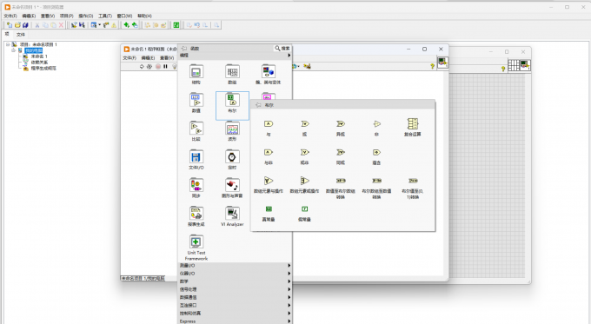Open the Graphics & Sound palette
Image resolution: width=591 pixels, height=324 pixels.
[x=232, y=188]
